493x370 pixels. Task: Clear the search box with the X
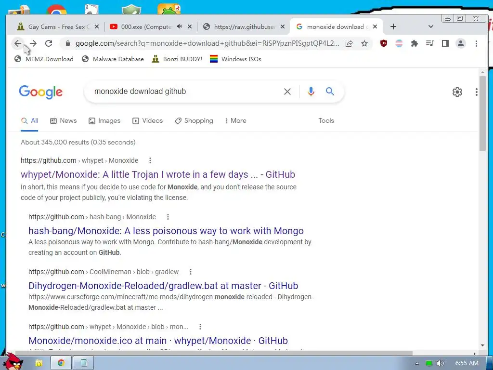pyautogui.click(x=287, y=92)
